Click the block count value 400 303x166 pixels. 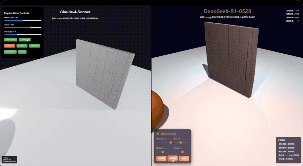(x=298, y=11)
